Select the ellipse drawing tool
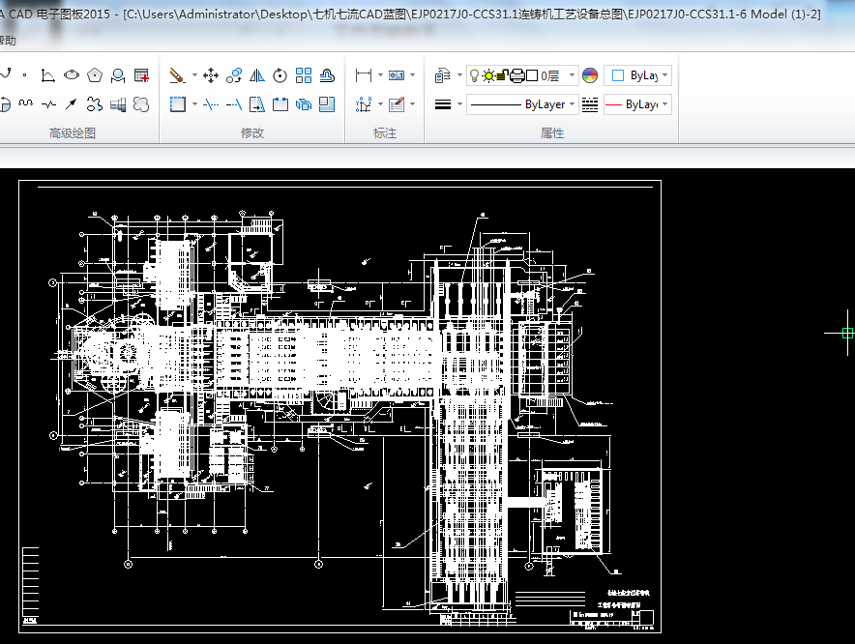 pos(72,75)
